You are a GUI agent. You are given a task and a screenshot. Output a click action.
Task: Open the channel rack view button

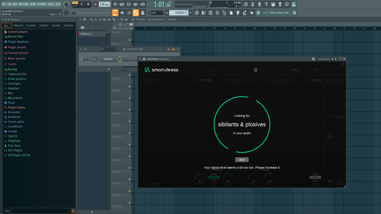211,13
